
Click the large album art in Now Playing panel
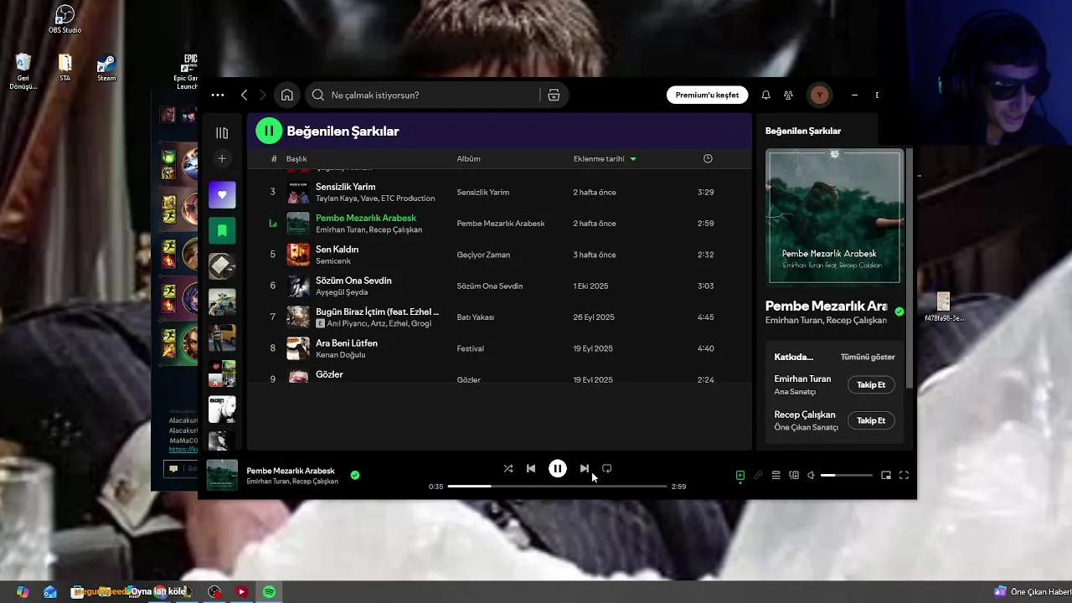pyautogui.click(x=835, y=216)
